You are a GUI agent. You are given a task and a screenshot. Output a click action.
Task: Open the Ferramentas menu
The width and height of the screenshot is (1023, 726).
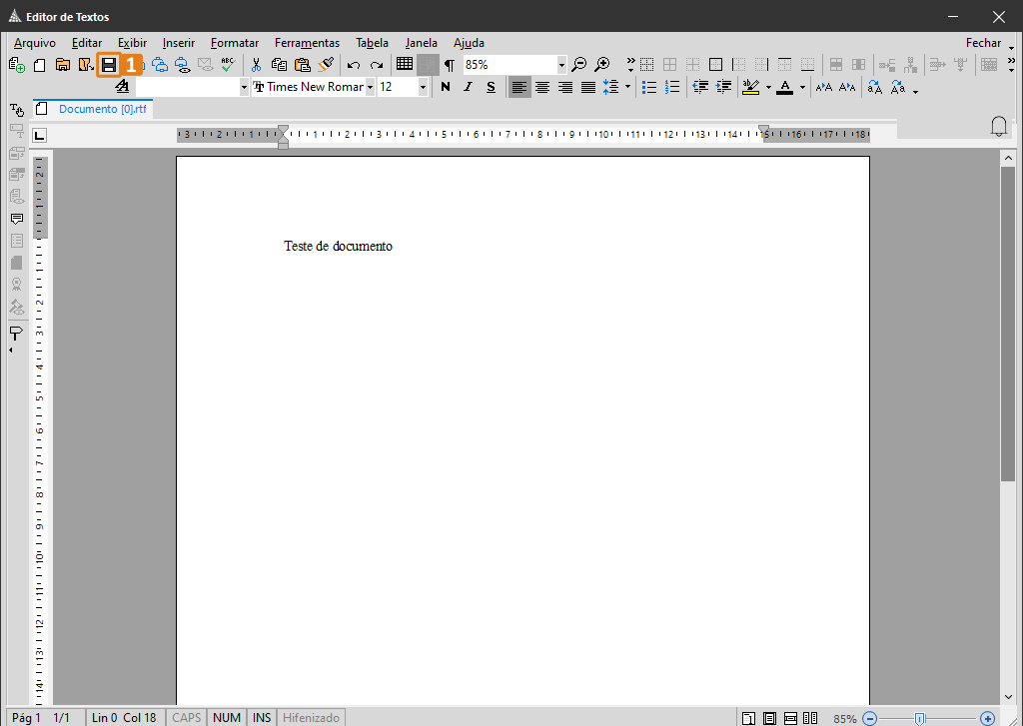[308, 43]
